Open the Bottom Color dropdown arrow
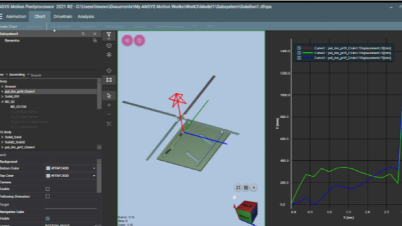 [x=94, y=168]
